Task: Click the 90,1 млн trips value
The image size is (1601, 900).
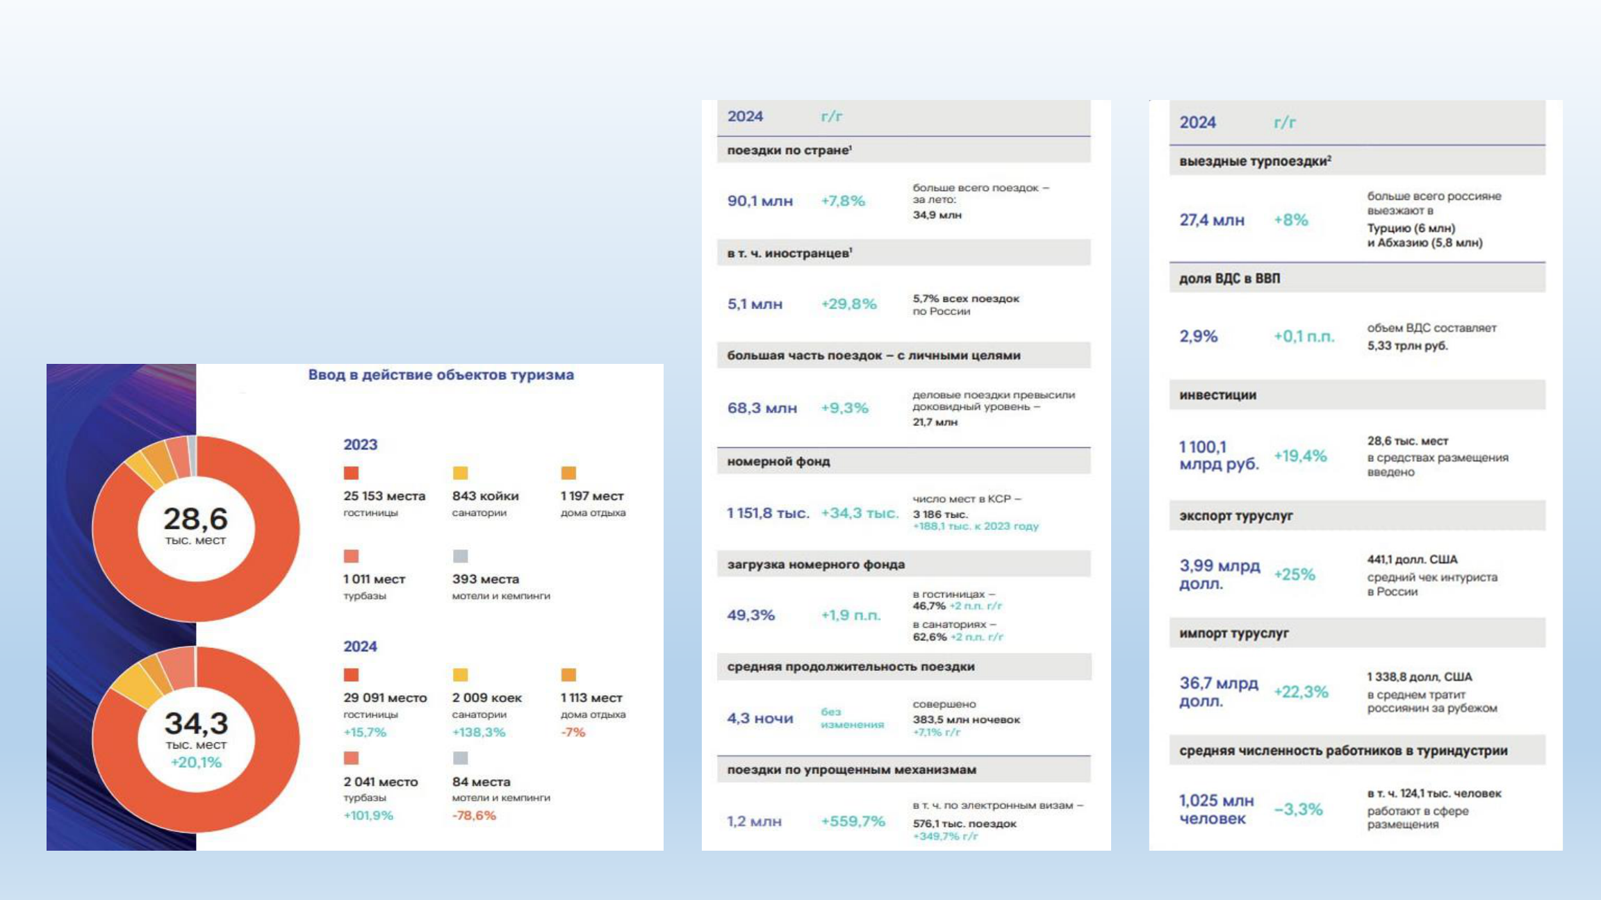Action: (x=760, y=201)
